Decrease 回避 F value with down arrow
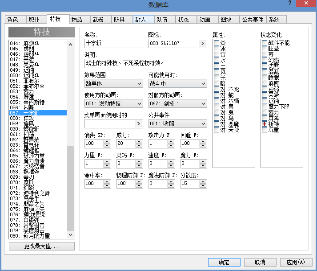The height and width of the screenshot is (271, 317). coord(203,145)
